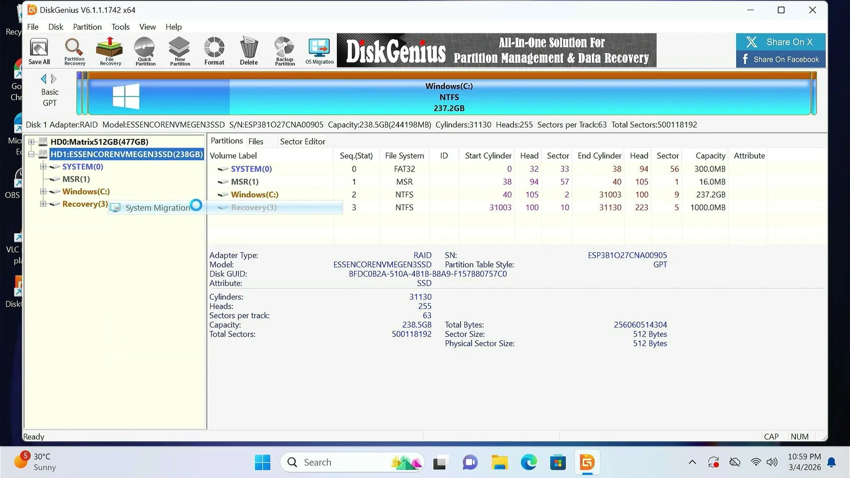Click the Save All toolbar icon
The width and height of the screenshot is (850, 478).
pyautogui.click(x=39, y=52)
